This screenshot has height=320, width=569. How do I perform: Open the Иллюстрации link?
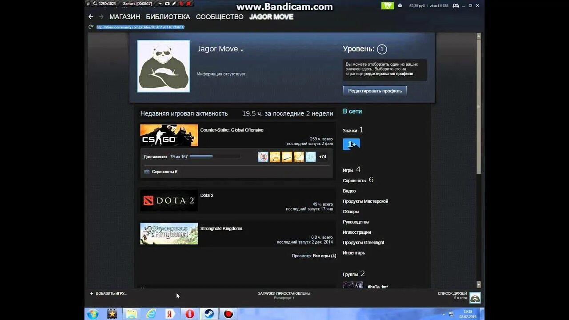[x=357, y=232]
